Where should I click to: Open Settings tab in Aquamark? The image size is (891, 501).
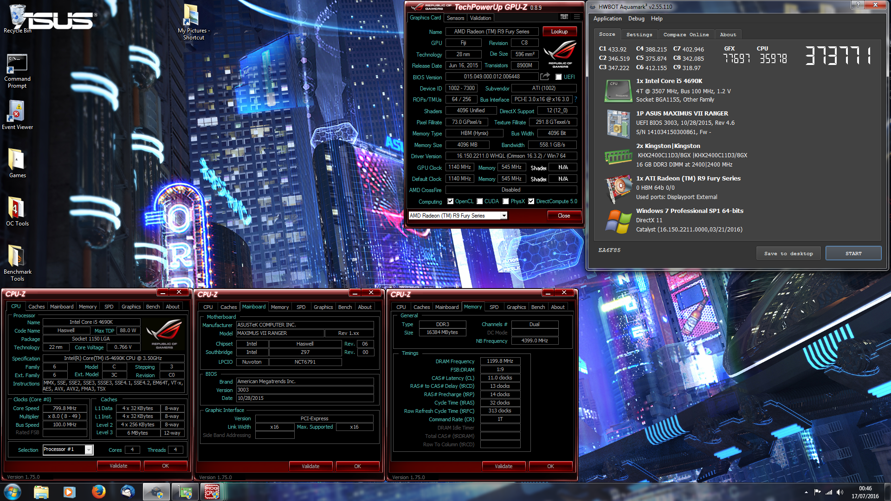tap(639, 35)
